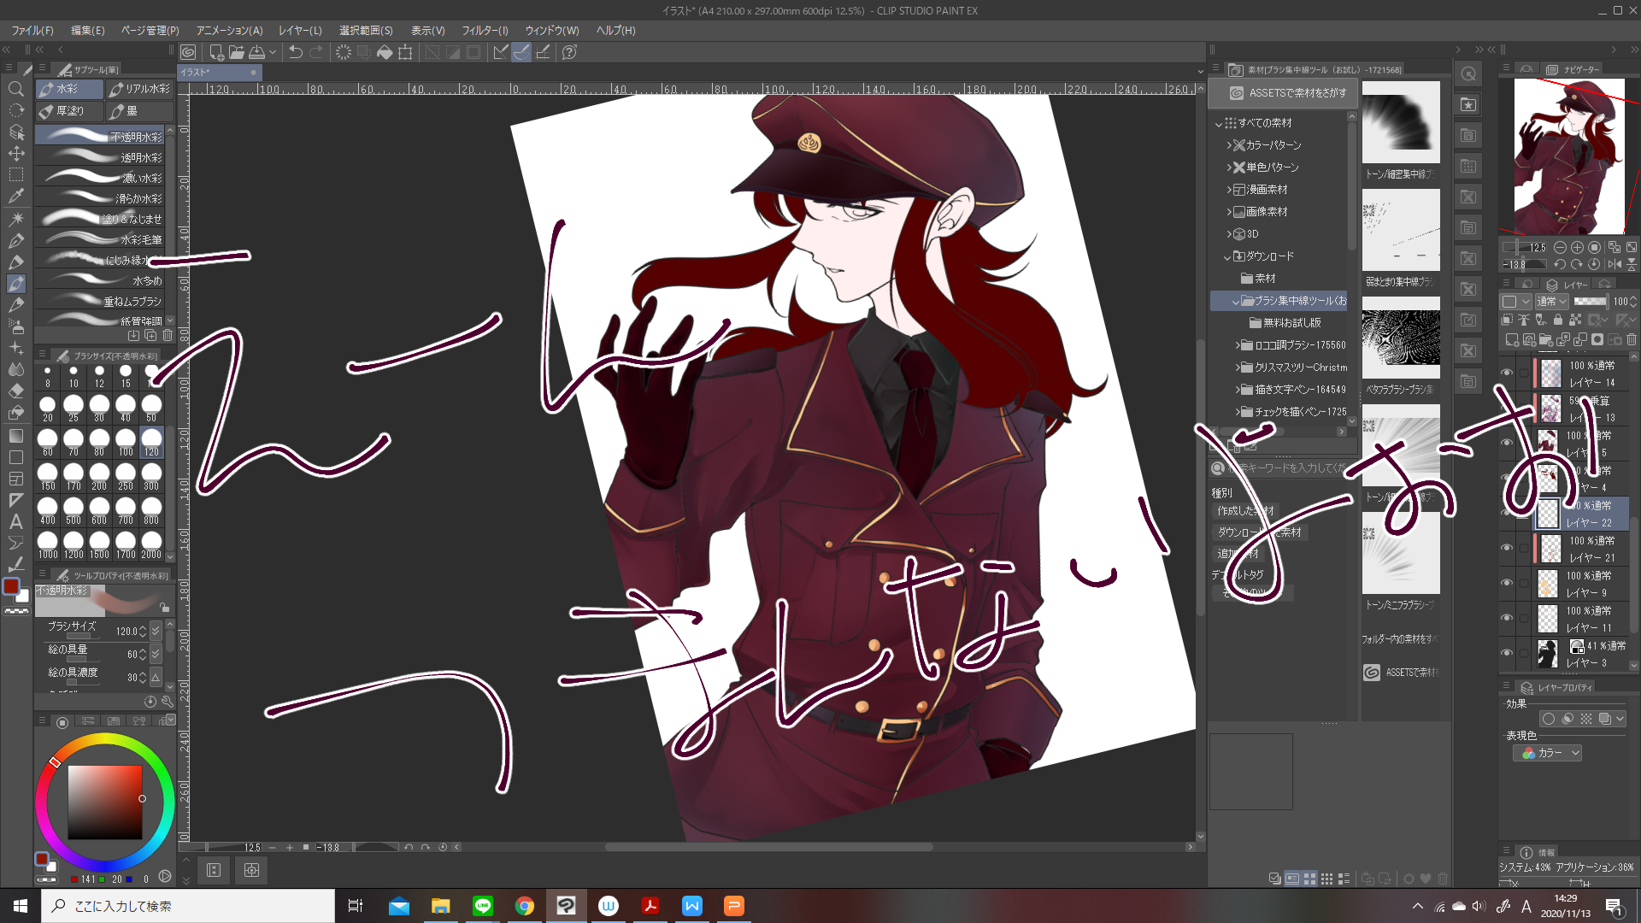Viewport: 1641px width, 923px height.
Task: Select the Text tool
Action: coord(15,521)
